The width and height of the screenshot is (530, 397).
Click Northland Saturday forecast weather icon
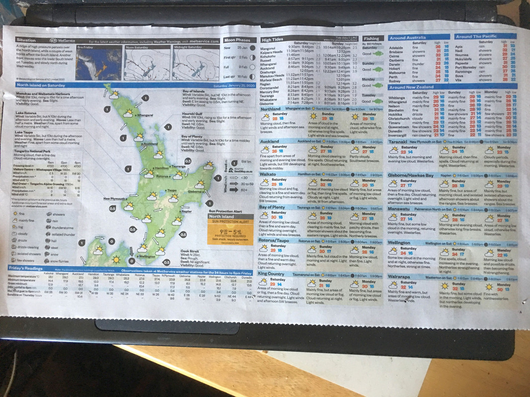coord(266,118)
